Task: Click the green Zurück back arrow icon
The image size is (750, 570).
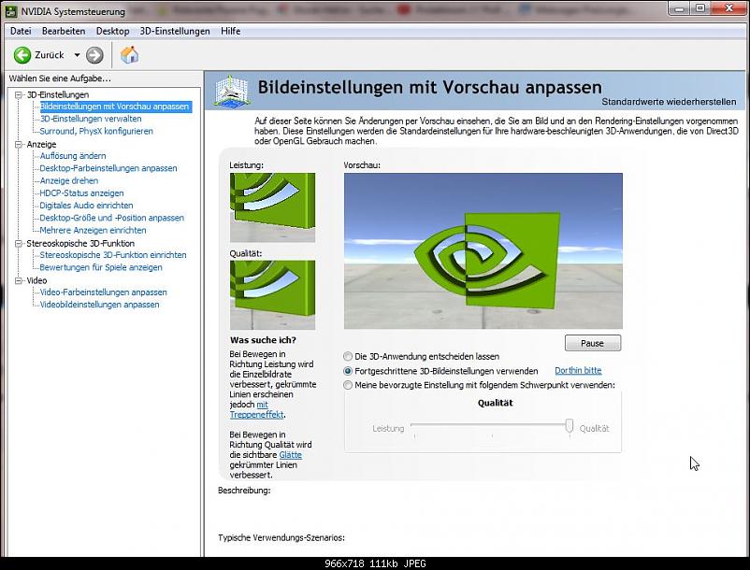Action: (22, 55)
